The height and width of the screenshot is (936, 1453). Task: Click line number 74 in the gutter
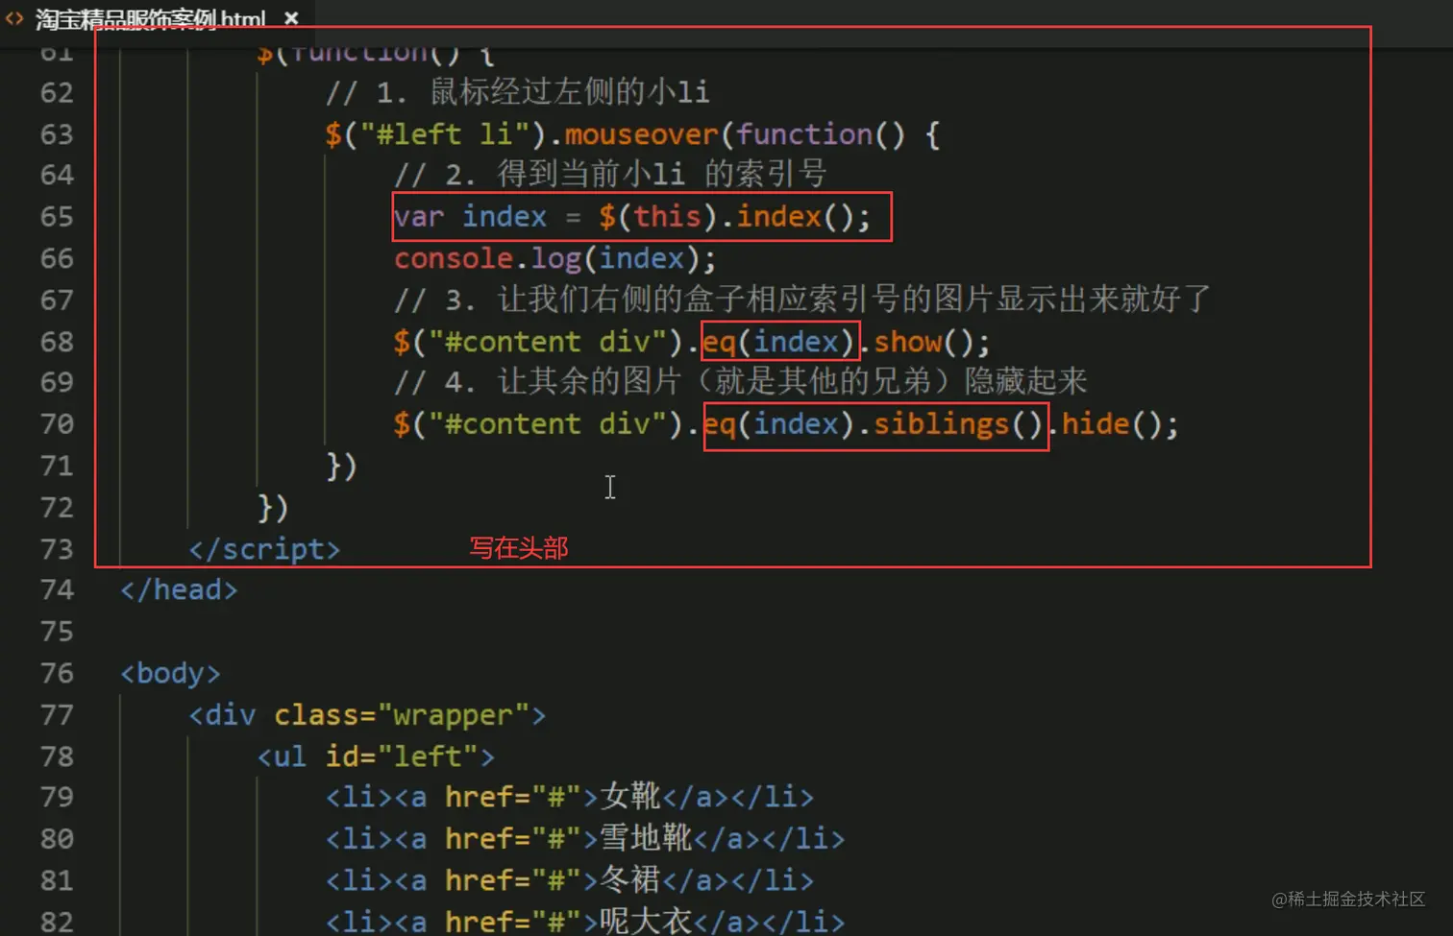pos(57,590)
